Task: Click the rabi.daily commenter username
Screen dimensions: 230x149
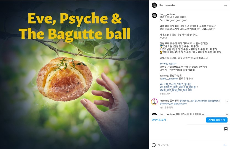Action: [164, 101]
